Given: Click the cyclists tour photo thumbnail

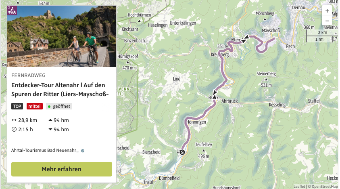Looking at the screenshot, I should (62, 36).
